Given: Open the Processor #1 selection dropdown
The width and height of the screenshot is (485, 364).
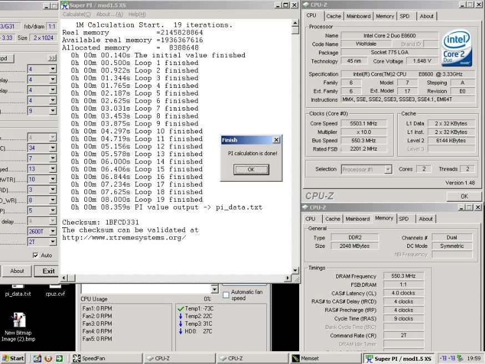Looking at the screenshot, I should [x=388, y=169].
